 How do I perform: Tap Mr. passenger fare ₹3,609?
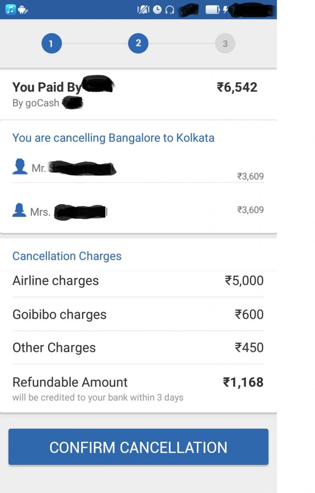click(250, 176)
